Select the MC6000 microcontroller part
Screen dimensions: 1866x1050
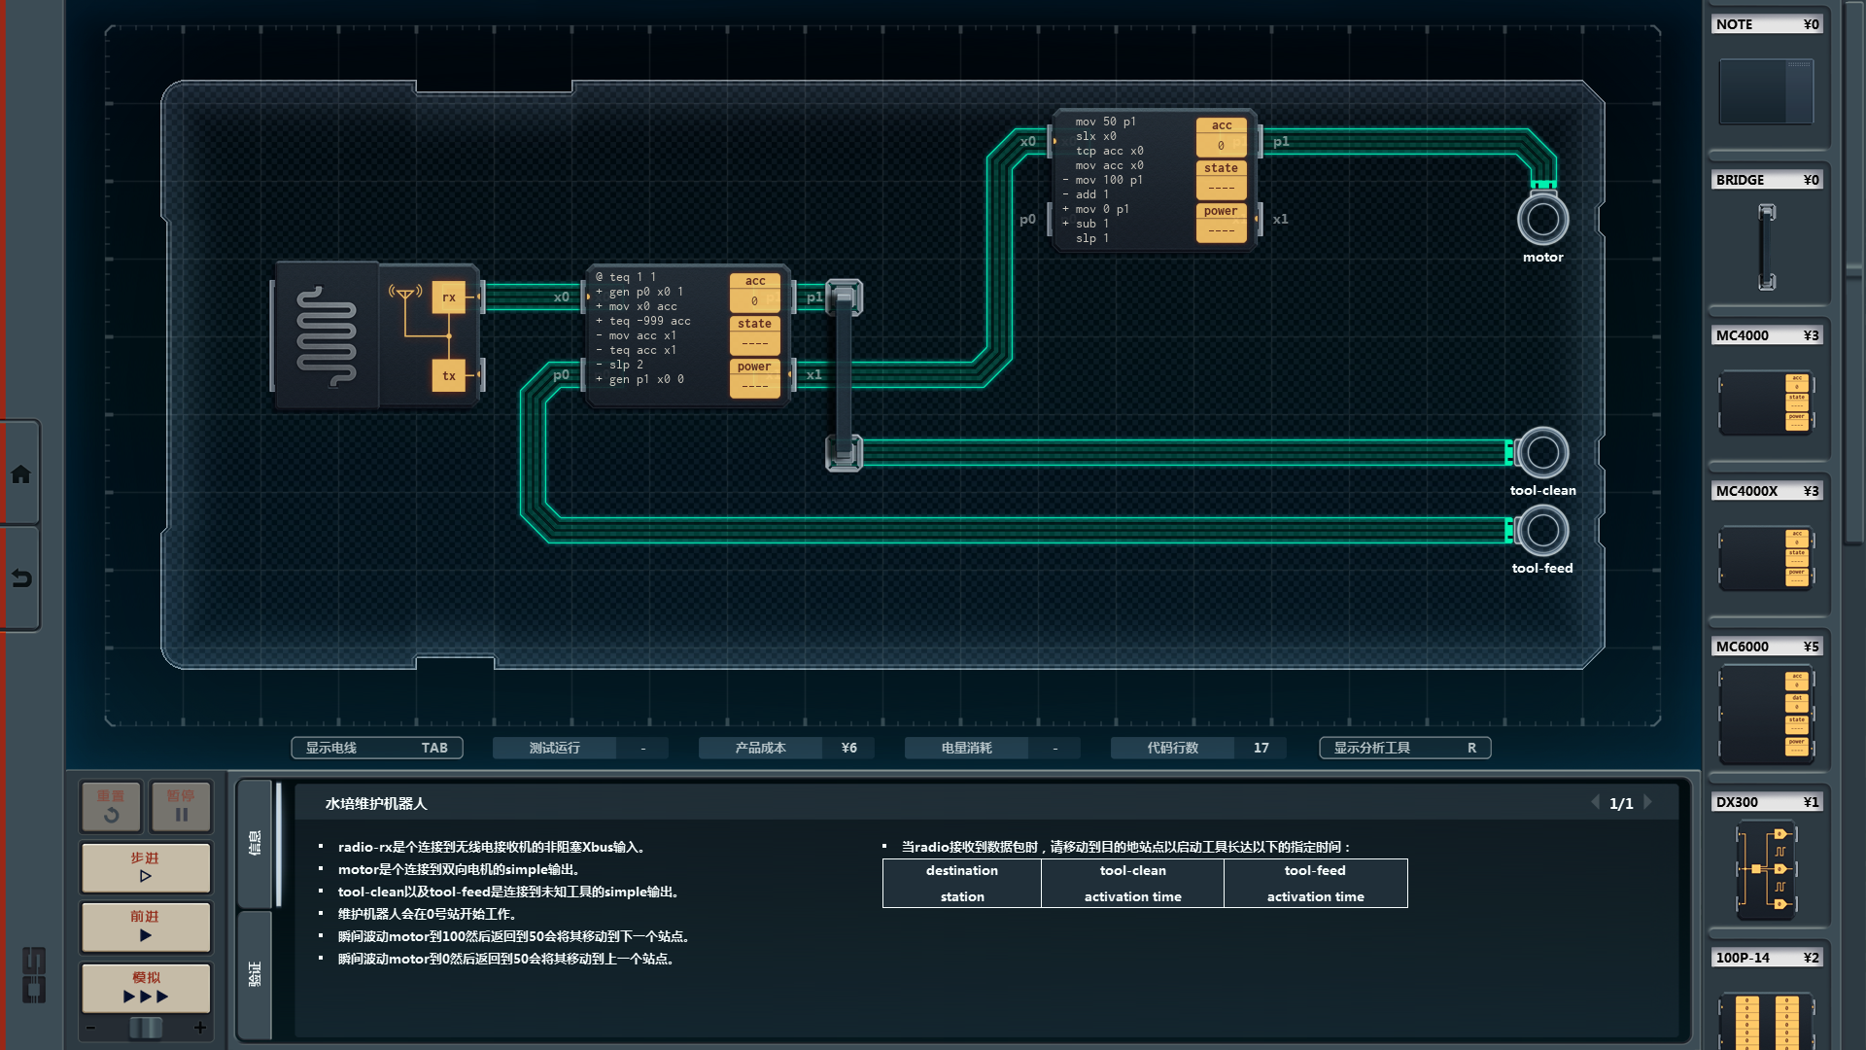pyautogui.click(x=1766, y=715)
